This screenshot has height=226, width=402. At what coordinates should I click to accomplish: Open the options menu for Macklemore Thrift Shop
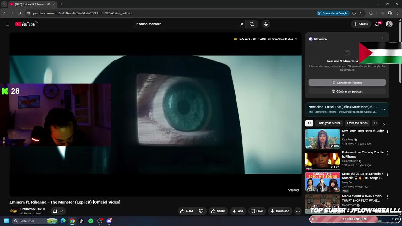(x=387, y=197)
